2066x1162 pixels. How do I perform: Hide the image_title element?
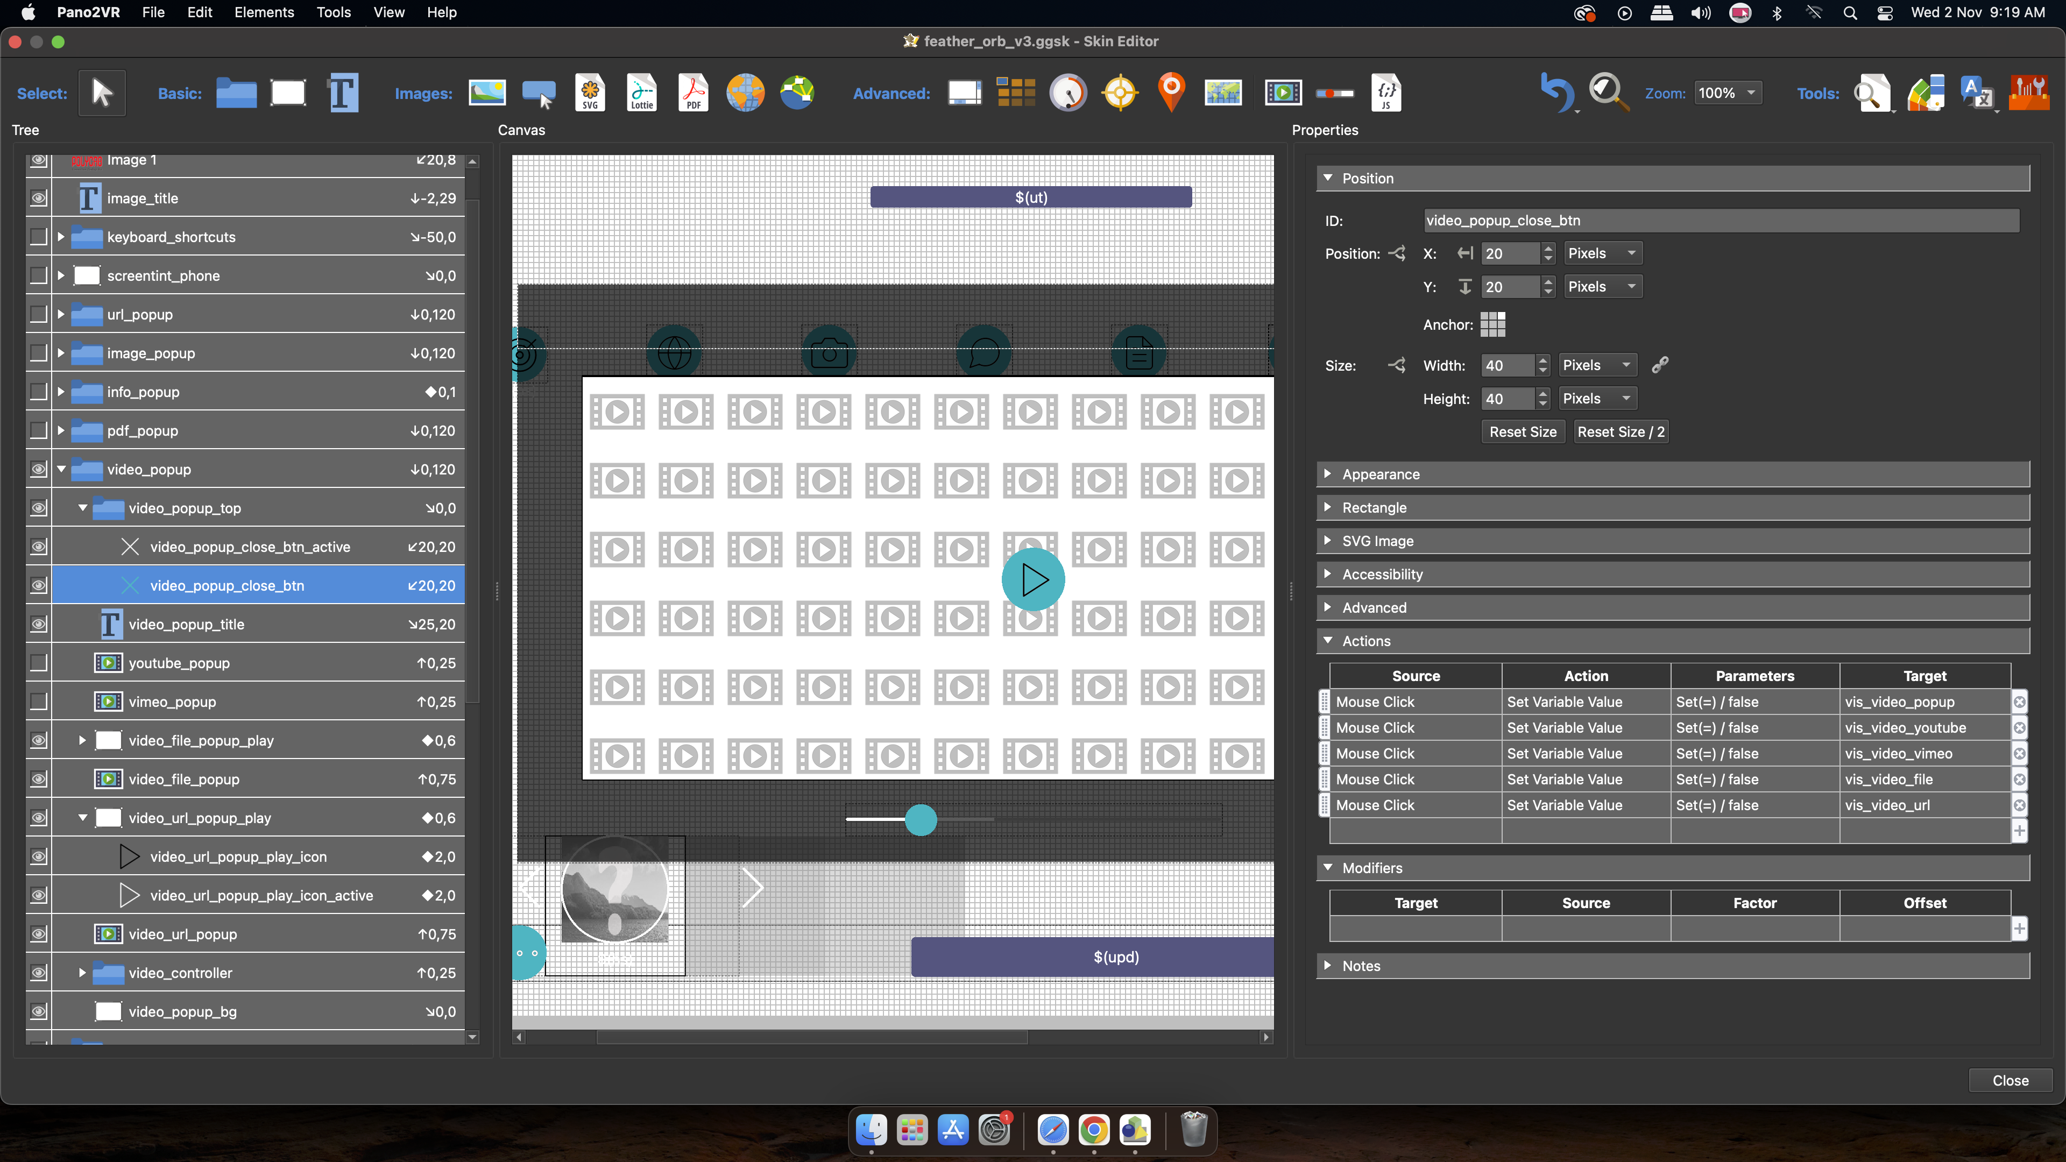39,198
